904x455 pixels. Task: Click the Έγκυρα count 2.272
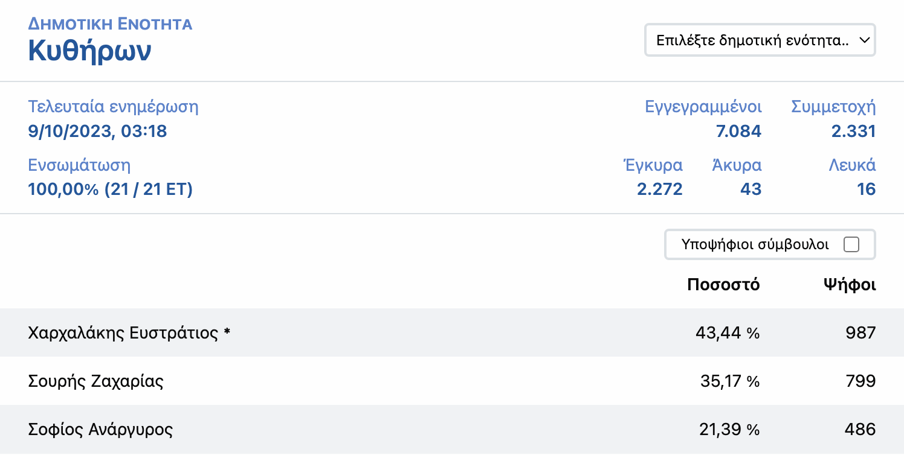pyautogui.click(x=659, y=189)
